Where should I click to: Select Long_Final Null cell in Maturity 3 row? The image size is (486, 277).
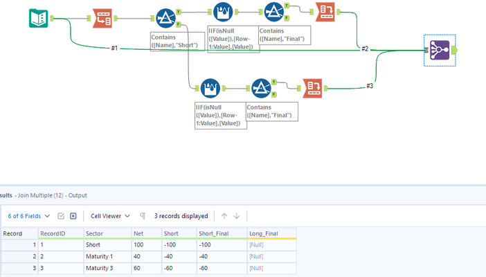click(x=272, y=268)
